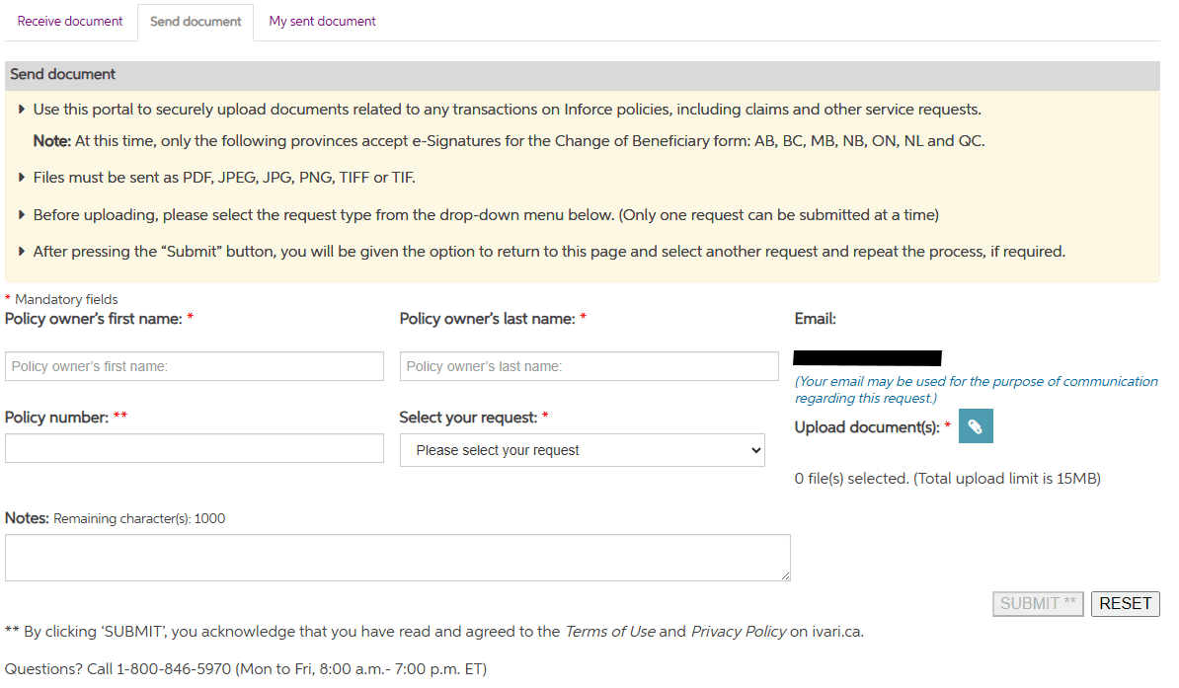Open the Privacy Policy link
The width and height of the screenshot is (1179, 688).
click(x=739, y=632)
